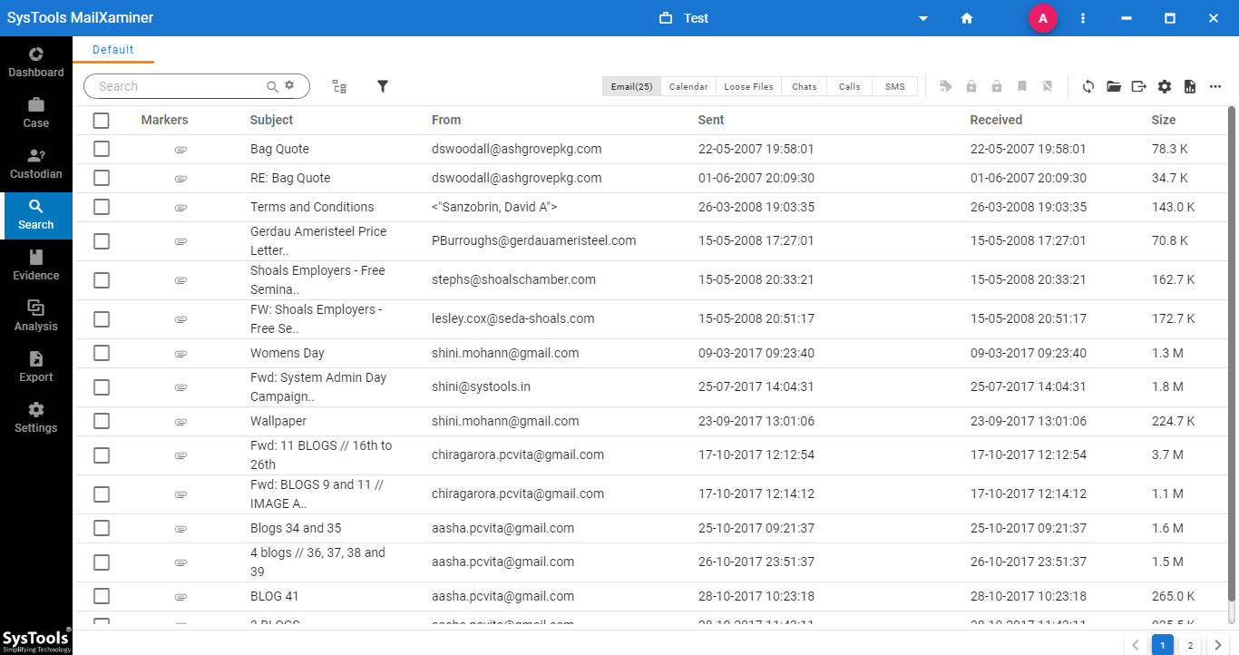Screen dimensions: 1239x655
Task: Click the first lock icon in toolbar
Action: click(x=971, y=86)
